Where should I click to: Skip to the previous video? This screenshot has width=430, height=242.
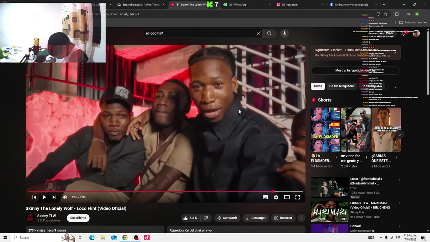click(34, 197)
